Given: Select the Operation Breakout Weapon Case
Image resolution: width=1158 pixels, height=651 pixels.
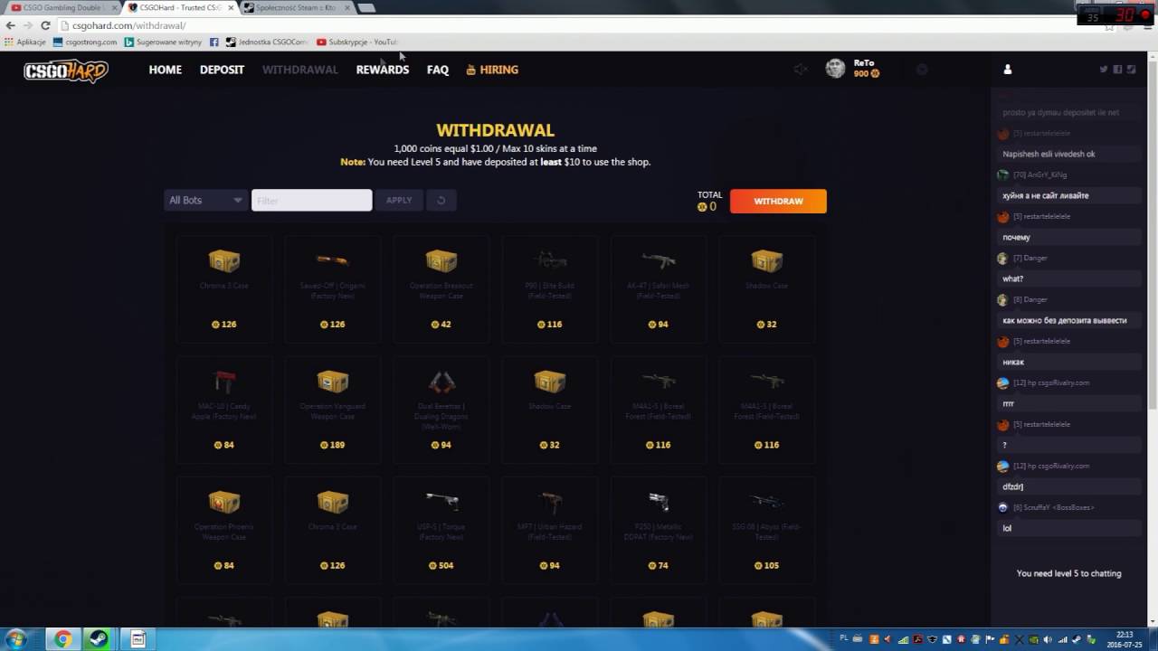Looking at the screenshot, I should (x=441, y=289).
